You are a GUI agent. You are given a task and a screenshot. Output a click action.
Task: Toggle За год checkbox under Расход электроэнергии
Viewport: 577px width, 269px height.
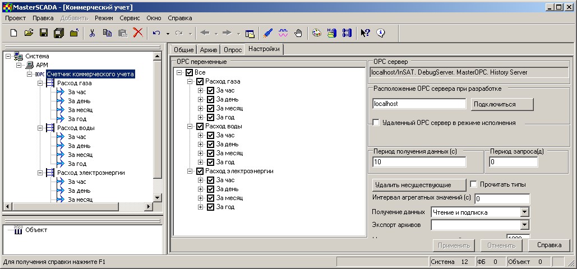click(210, 207)
